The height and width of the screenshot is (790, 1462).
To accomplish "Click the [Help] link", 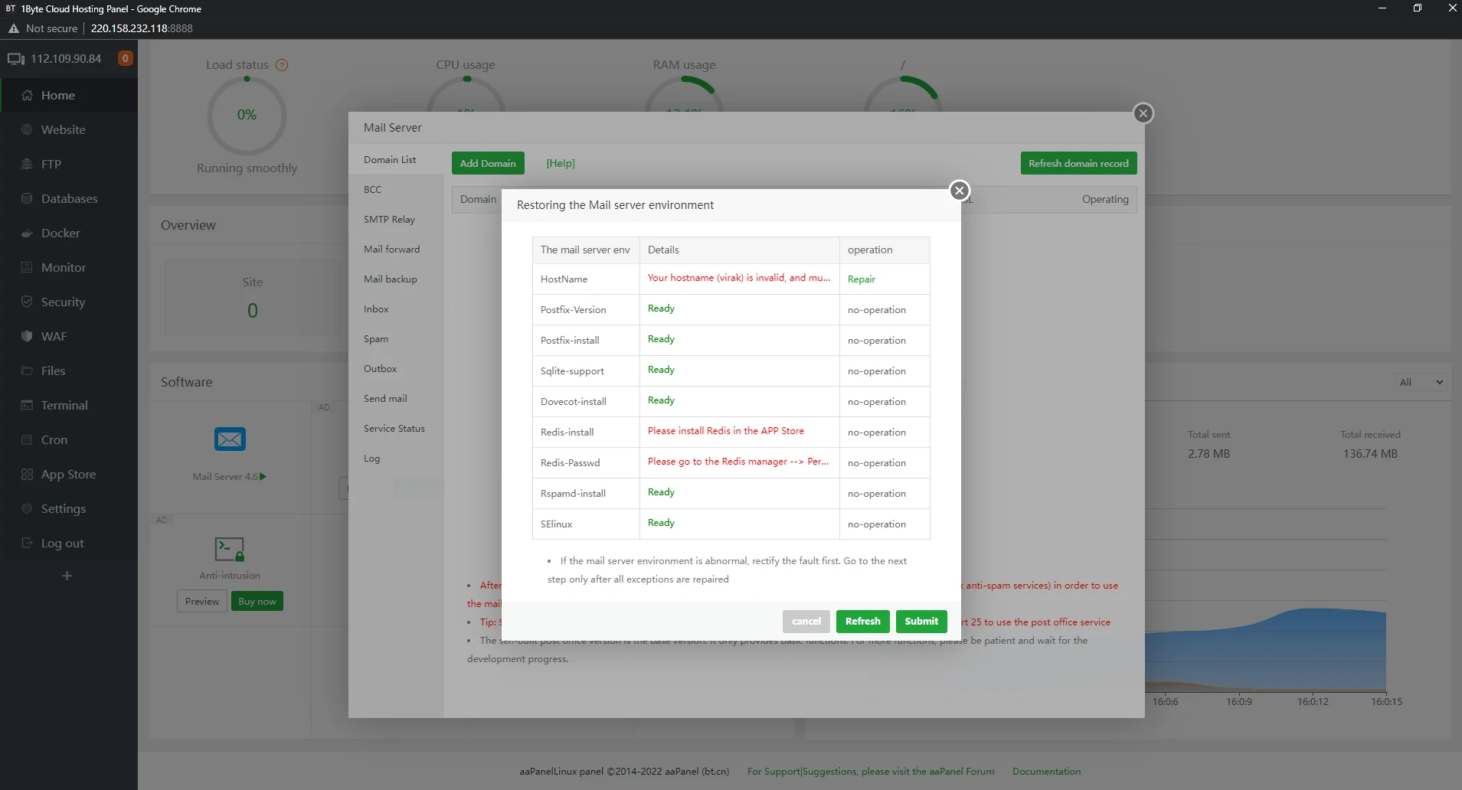I will [x=561, y=163].
